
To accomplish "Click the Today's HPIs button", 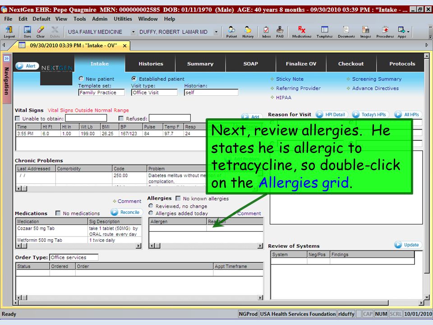I will [x=370, y=114].
